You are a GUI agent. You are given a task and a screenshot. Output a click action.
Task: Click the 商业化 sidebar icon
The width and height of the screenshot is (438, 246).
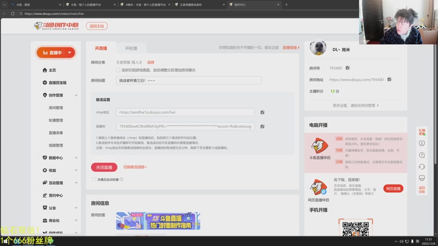[45, 220]
